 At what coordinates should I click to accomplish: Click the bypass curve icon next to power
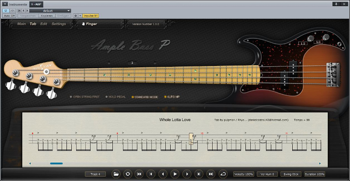(13, 10)
